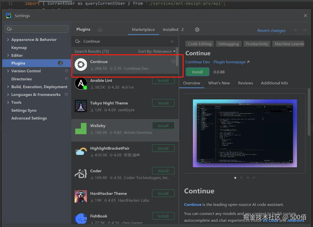Select Advanced Settings in settings tree
The width and height of the screenshot is (313, 227).
tap(29, 118)
